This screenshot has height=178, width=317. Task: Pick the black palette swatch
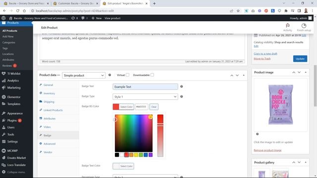coord(117,155)
